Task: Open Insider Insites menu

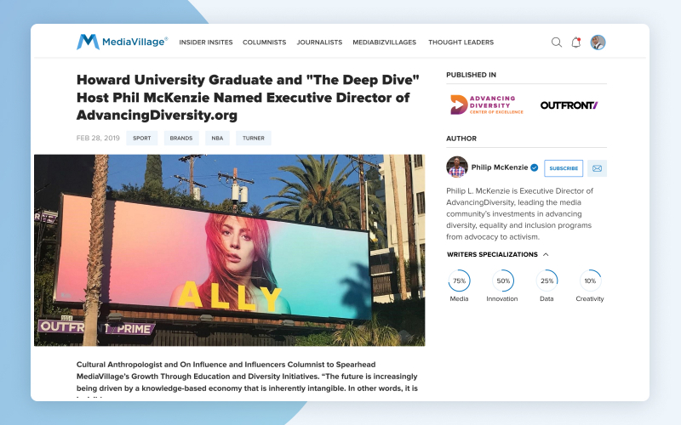Action: [206, 42]
